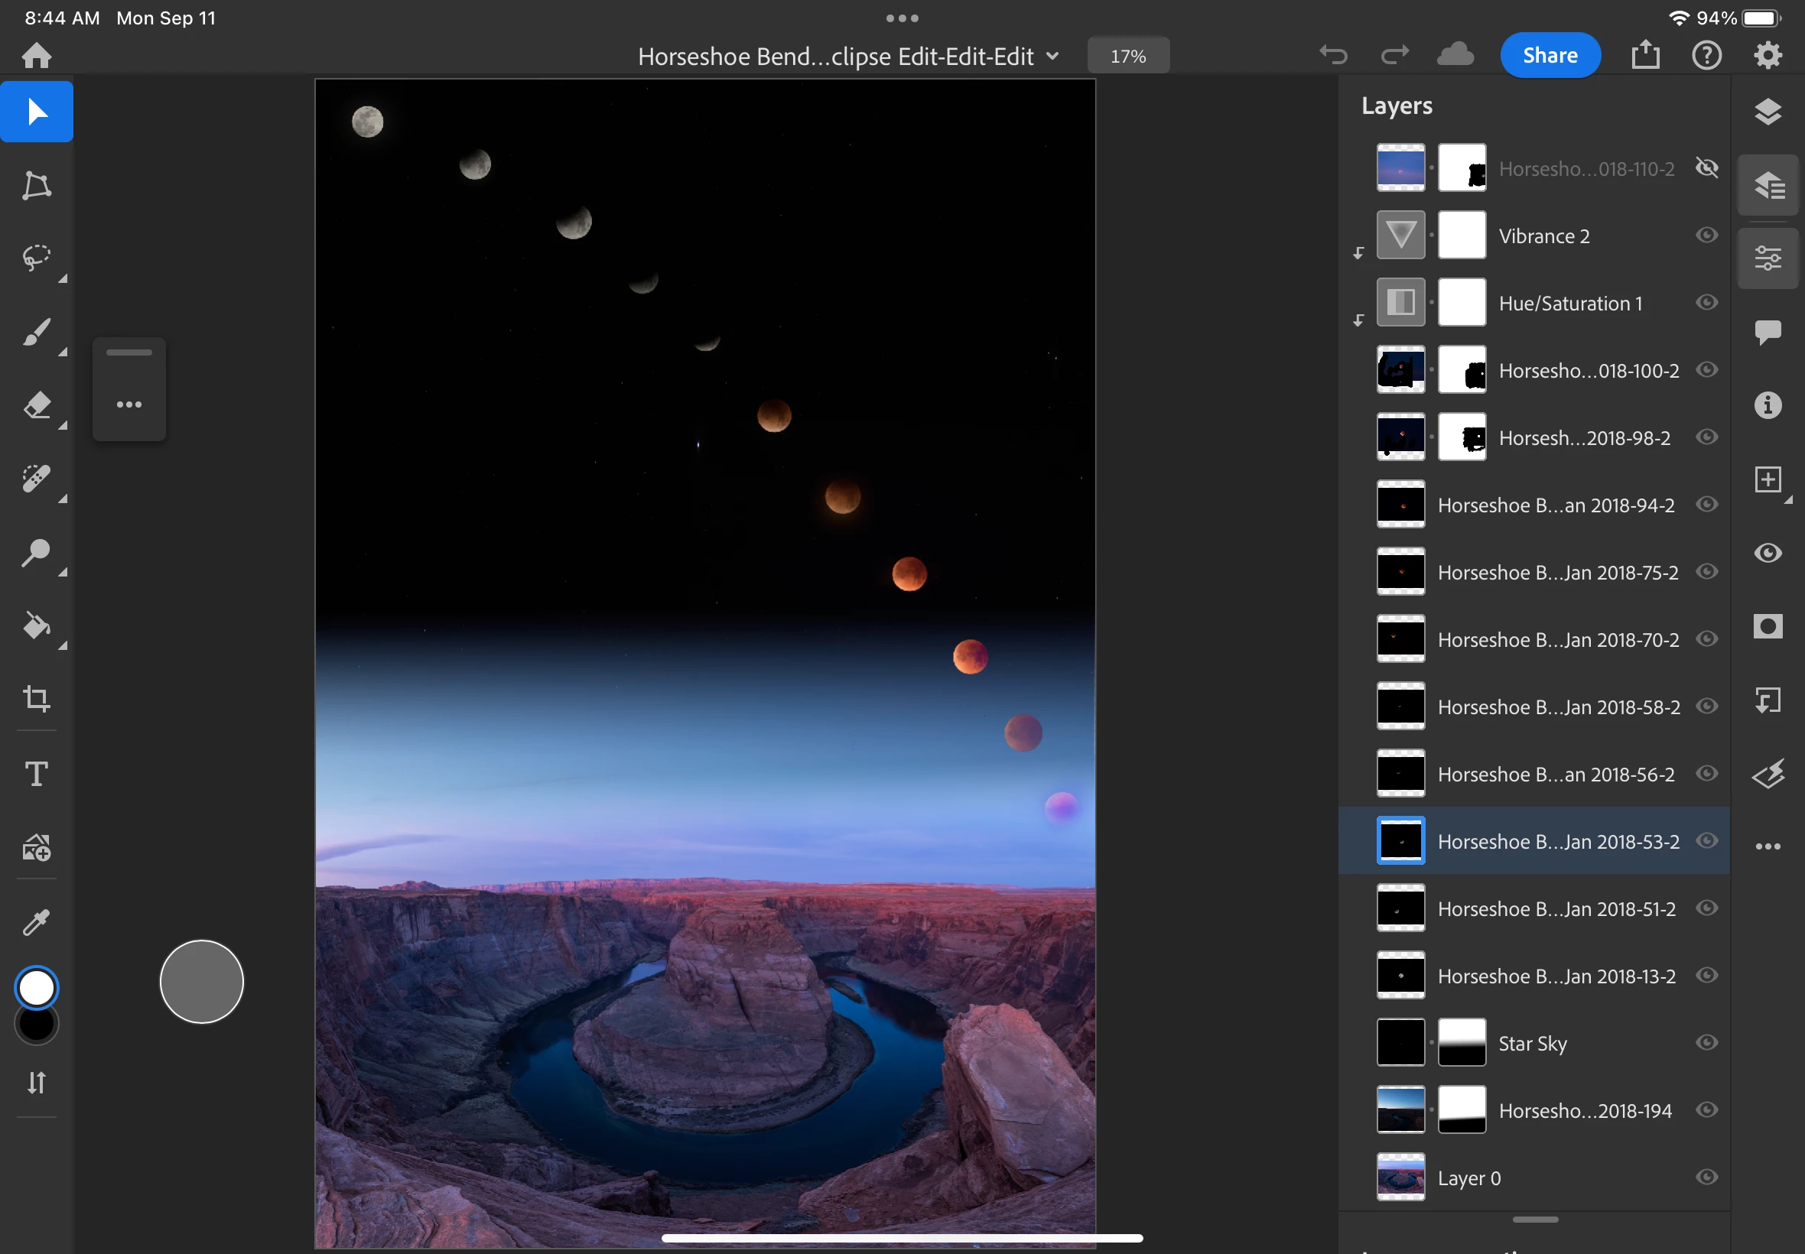Screen dimensions: 1805x1254
Task: Select the Lasso tool
Action: [36, 258]
